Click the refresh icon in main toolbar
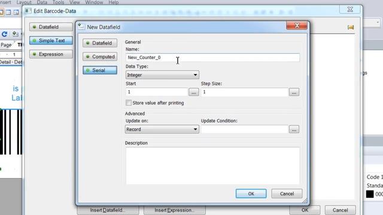This screenshot has width=383, height=215. click(4, 34)
